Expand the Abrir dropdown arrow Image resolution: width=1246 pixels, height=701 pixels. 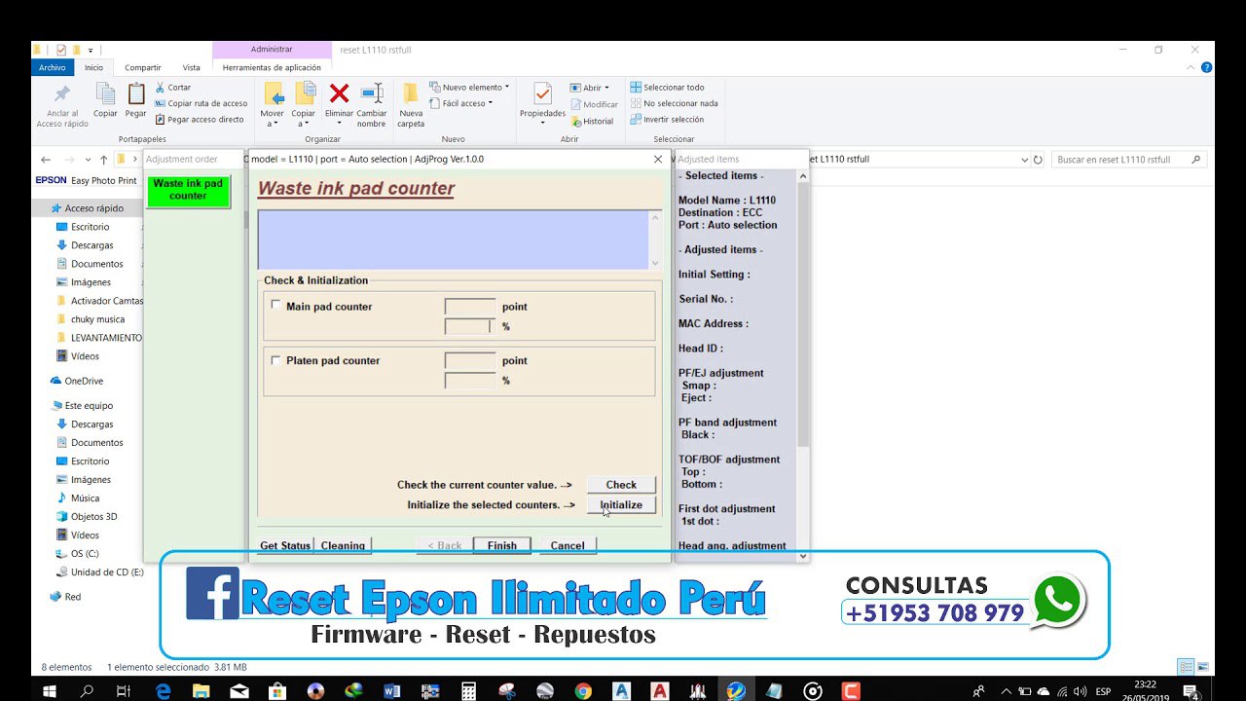point(606,89)
